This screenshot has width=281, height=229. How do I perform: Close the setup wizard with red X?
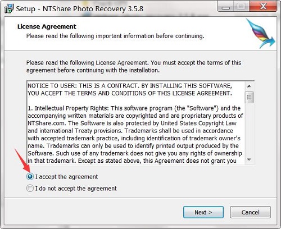click(263, 7)
